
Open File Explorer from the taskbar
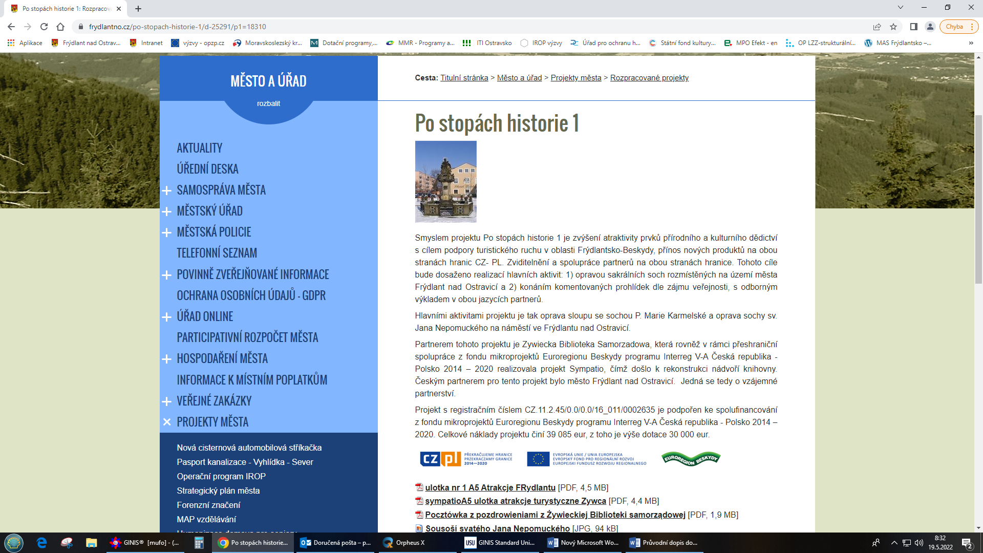point(91,543)
